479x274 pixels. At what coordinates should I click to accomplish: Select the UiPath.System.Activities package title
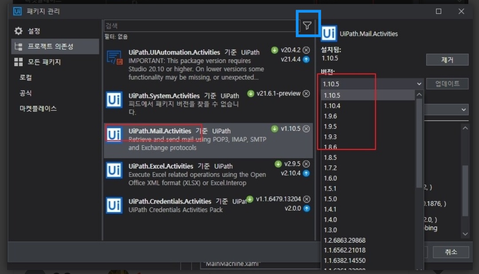pyautogui.click(x=164, y=96)
